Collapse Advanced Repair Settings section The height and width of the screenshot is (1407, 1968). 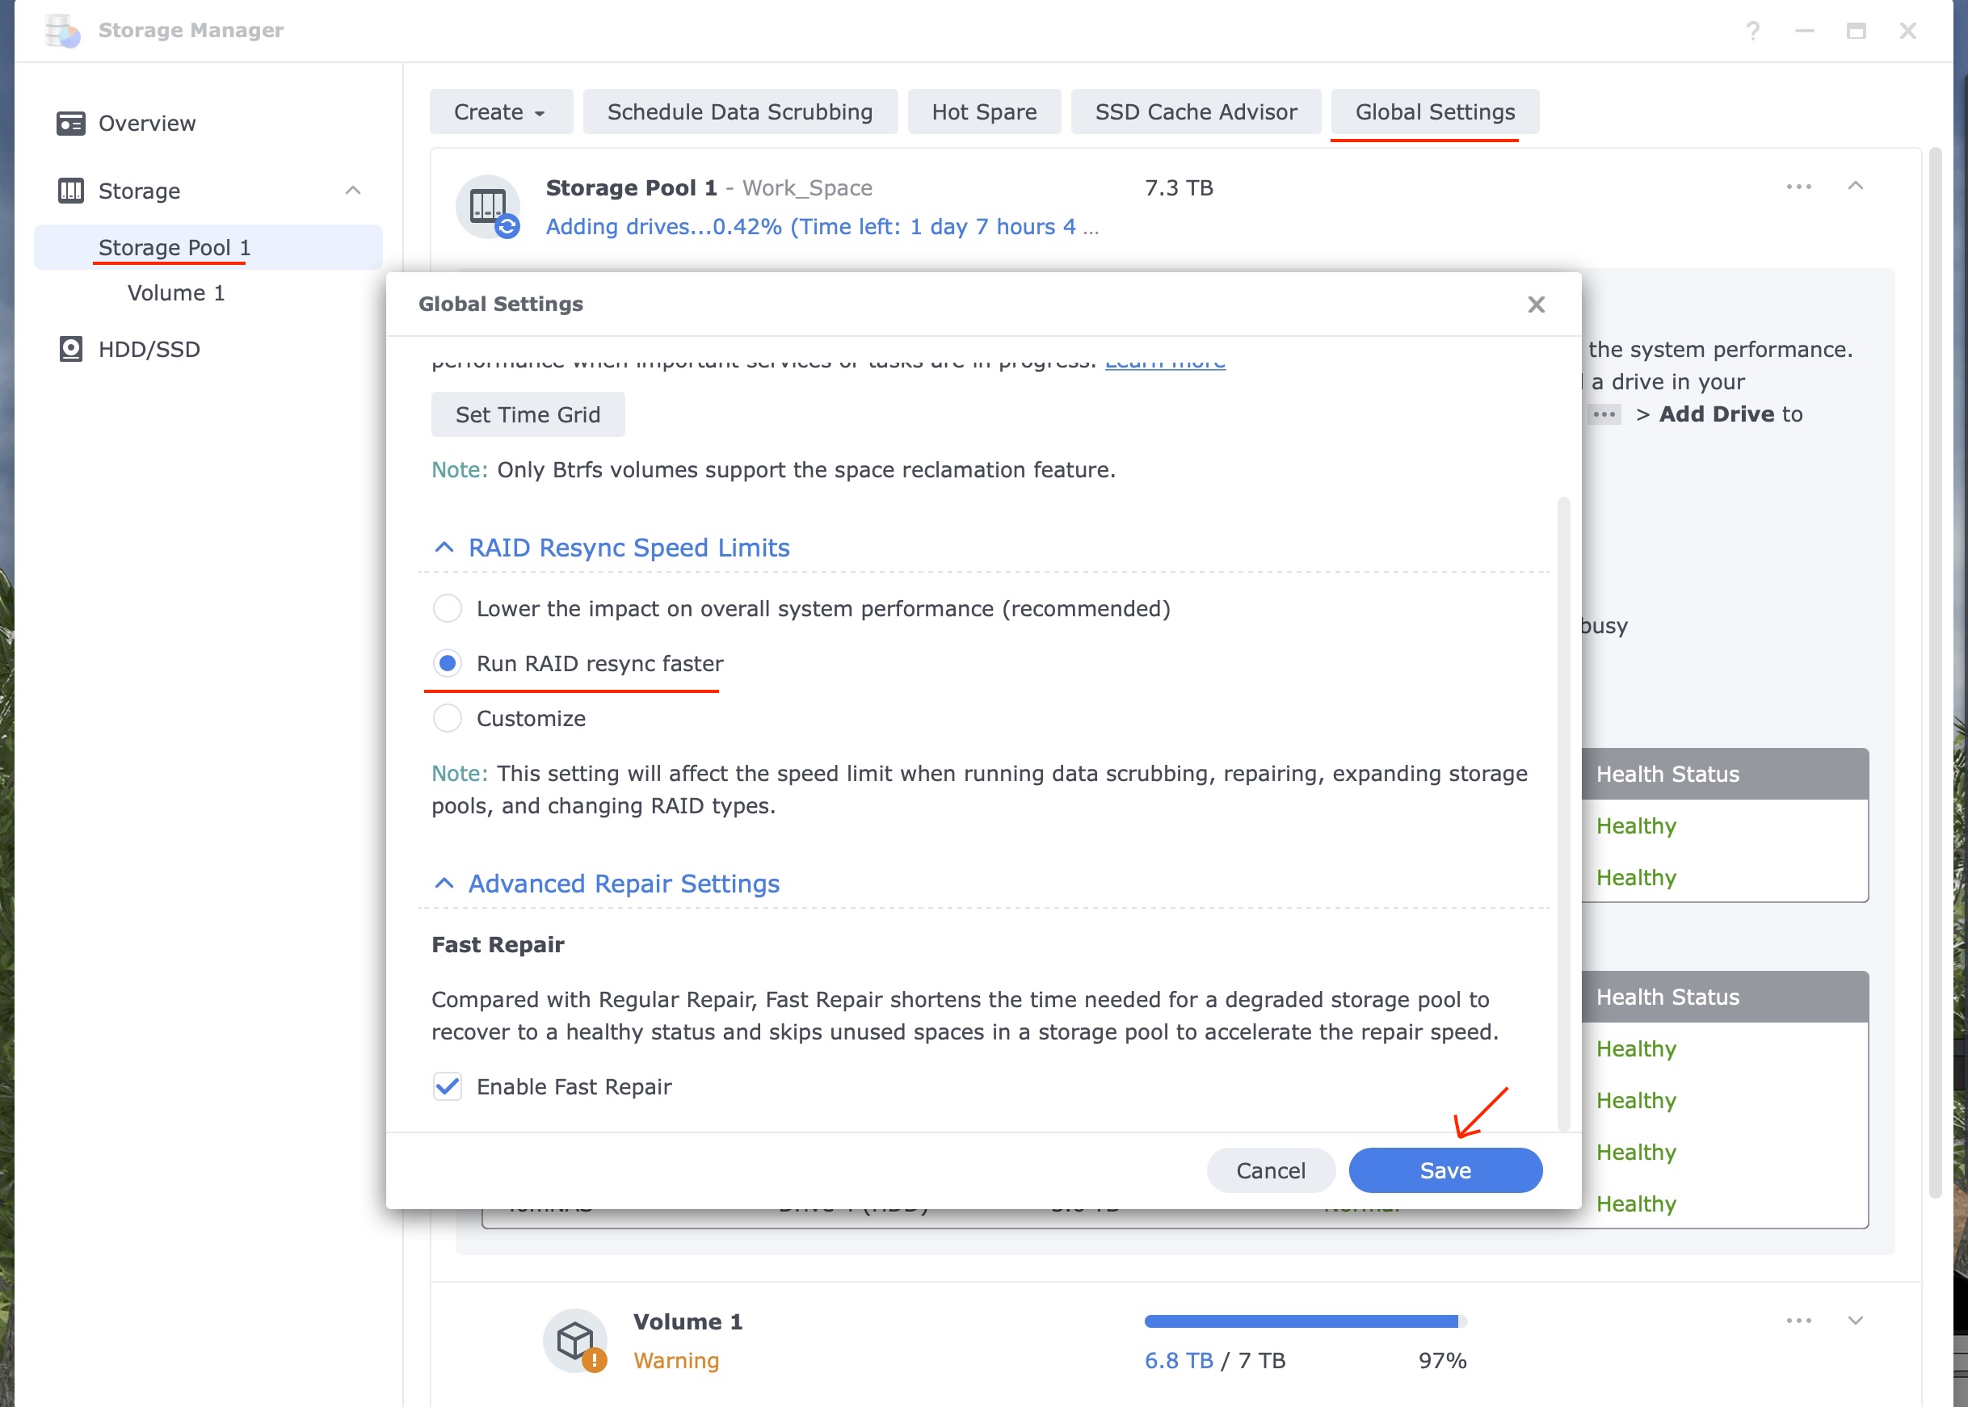click(444, 884)
